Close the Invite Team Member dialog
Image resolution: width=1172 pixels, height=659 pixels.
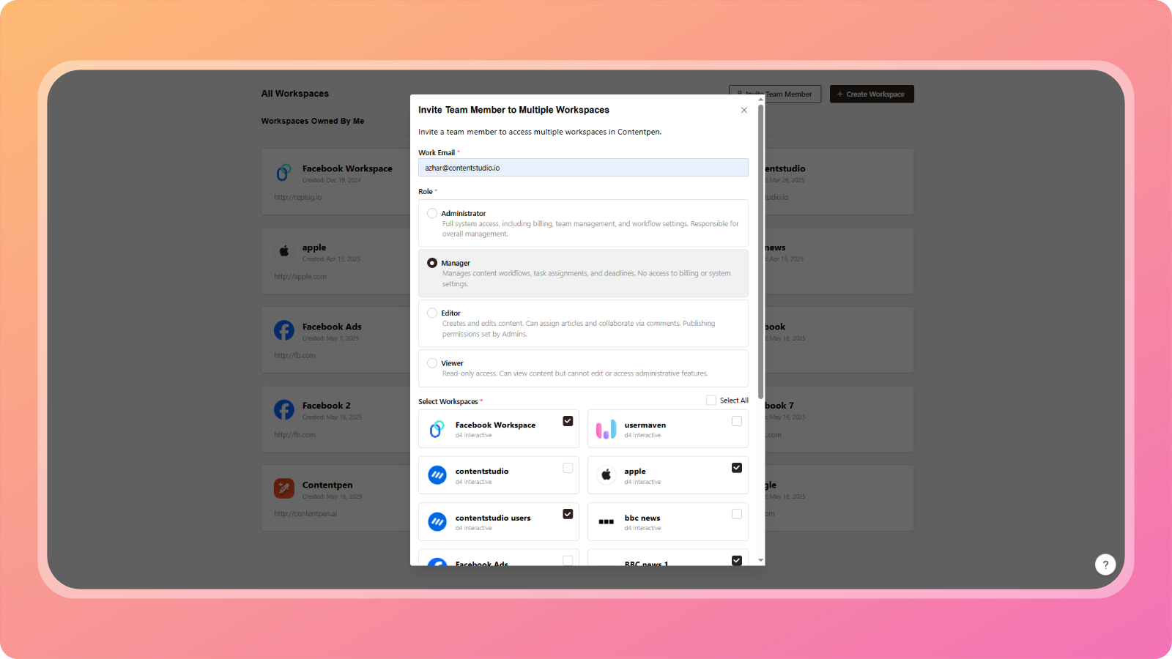click(x=744, y=110)
